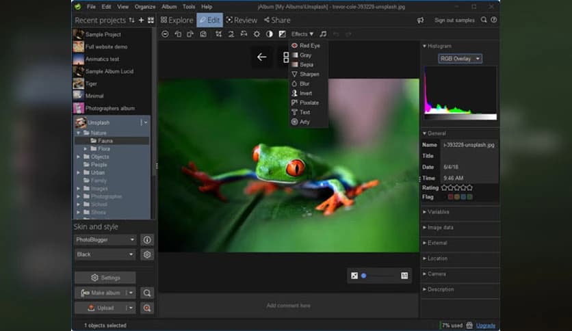572x331 pixels.
Task: Open the skin information icon beside PhotoBlogger
Action: coord(147,240)
